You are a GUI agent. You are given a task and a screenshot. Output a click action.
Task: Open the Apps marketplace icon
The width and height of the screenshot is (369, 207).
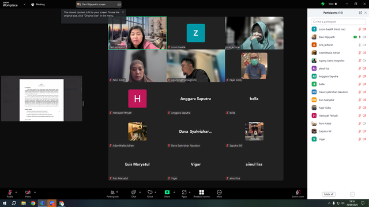click(x=184, y=194)
